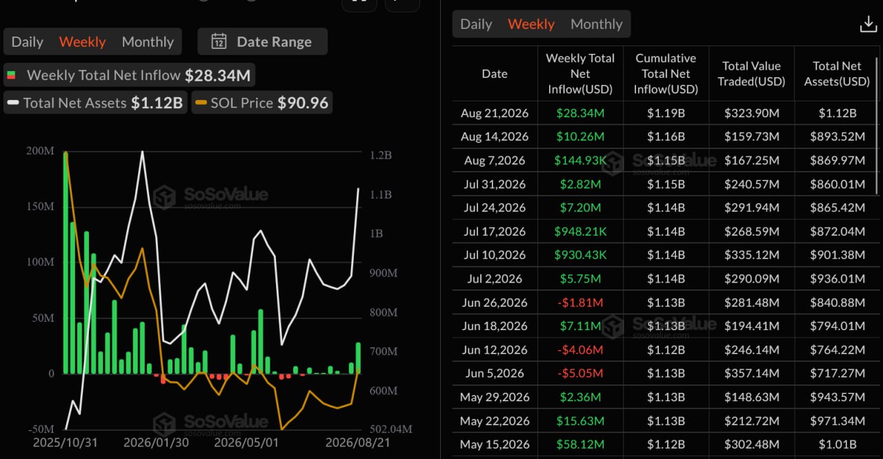883x459 pixels.
Task: Select the Aug 21,2026 row date
Action: 495,113
